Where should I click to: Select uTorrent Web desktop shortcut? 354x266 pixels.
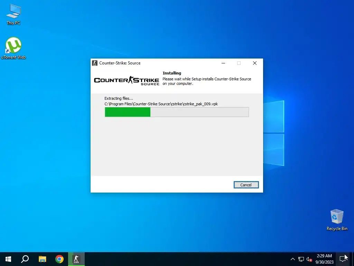[x=13, y=48]
